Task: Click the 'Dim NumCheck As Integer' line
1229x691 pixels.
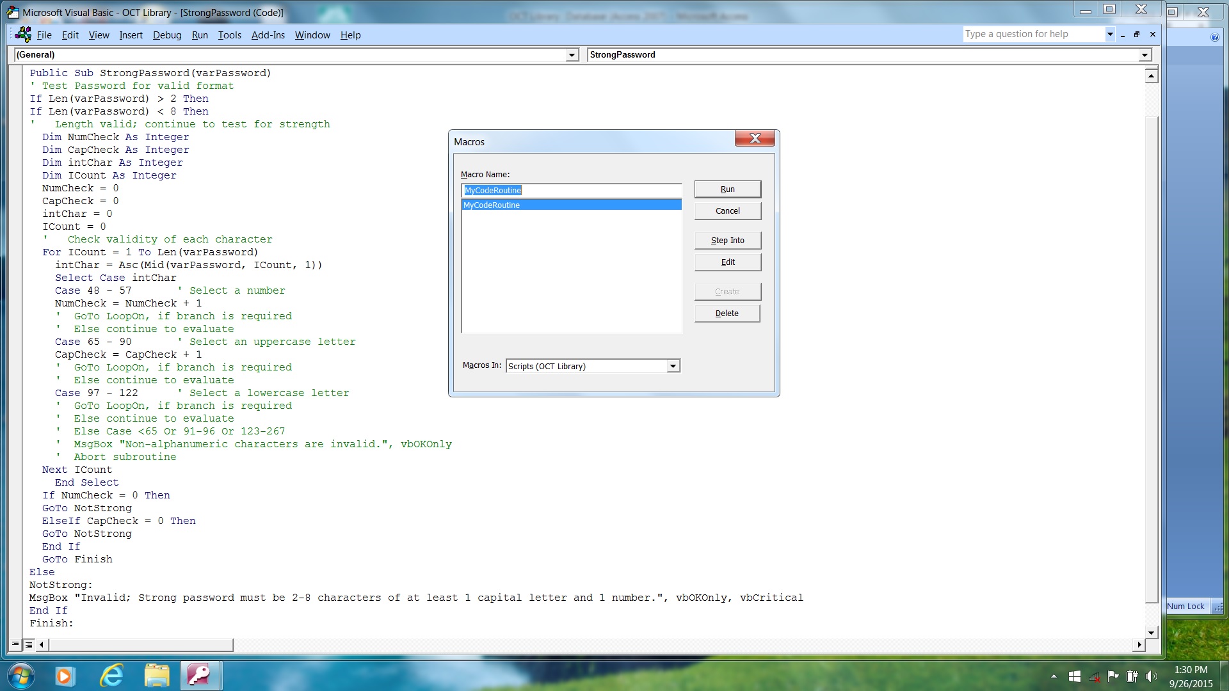Action: (116, 137)
